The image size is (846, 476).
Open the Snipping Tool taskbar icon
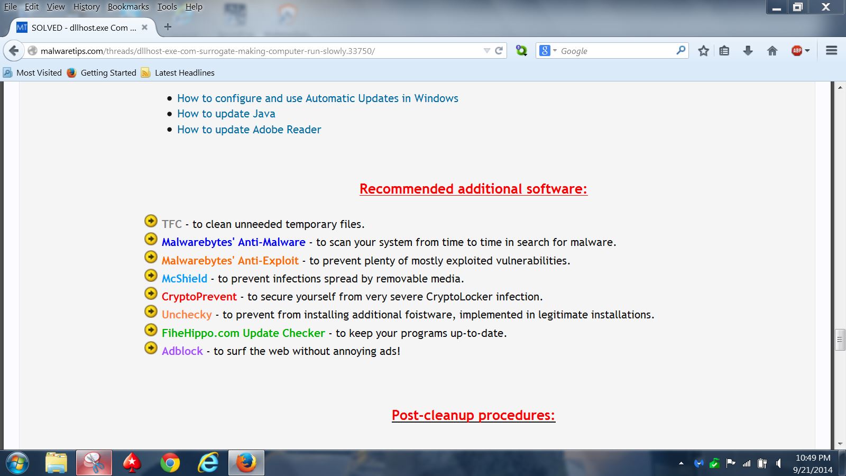coord(94,463)
